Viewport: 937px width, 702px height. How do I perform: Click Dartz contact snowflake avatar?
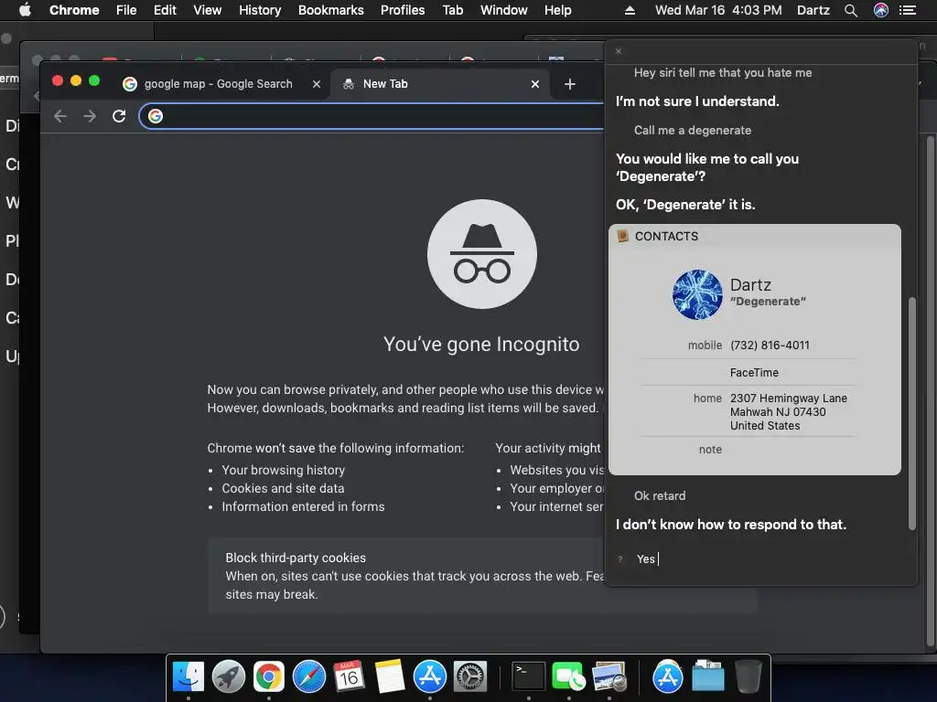point(697,294)
